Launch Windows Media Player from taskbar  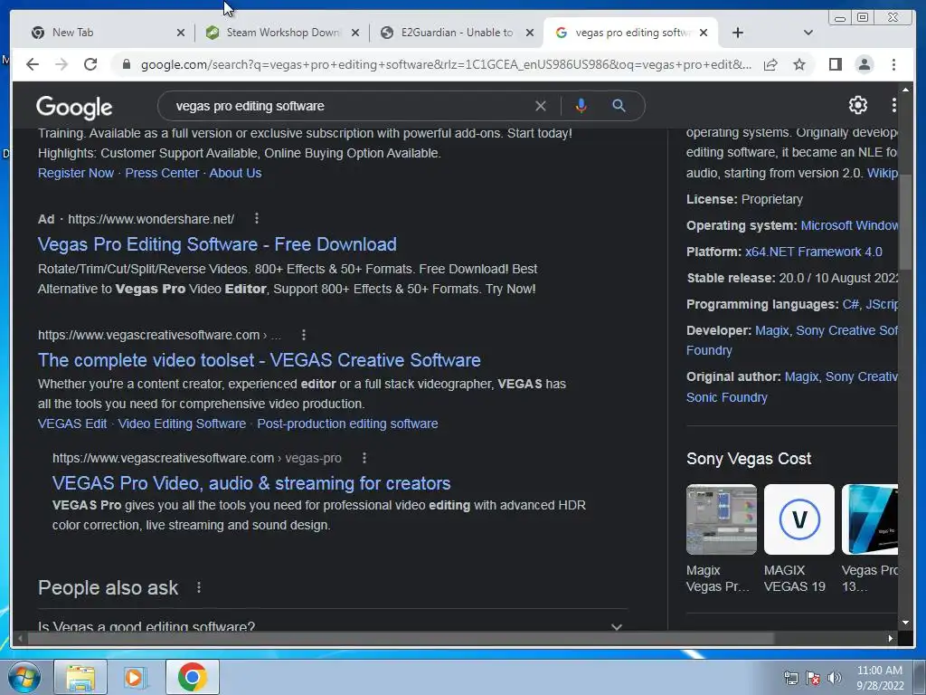[136, 677]
